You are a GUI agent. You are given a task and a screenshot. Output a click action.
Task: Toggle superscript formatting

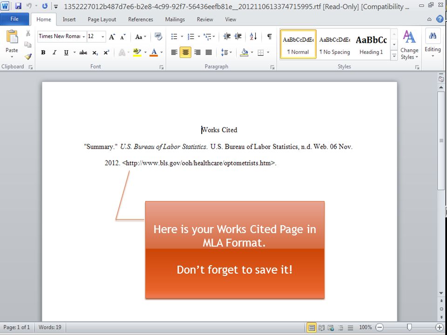click(x=106, y=53)
